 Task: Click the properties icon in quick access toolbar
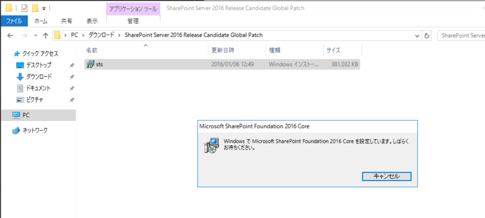tap(24, 8)
